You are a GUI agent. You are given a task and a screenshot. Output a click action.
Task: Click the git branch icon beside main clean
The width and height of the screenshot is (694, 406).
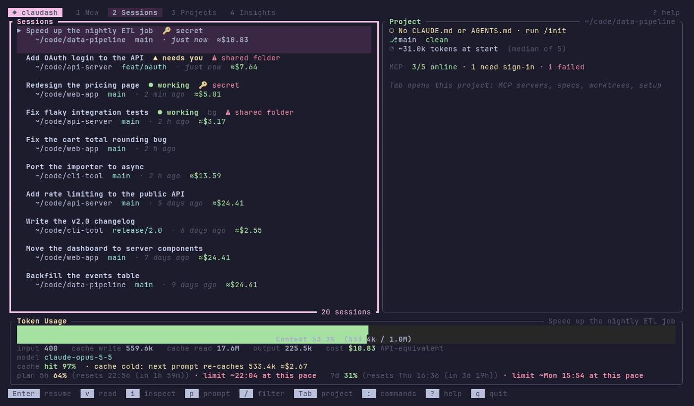tap(393, 40)
